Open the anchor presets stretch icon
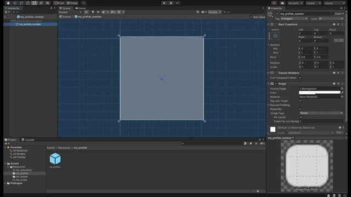The image size is (351, 197). click(x=275, y=36)
